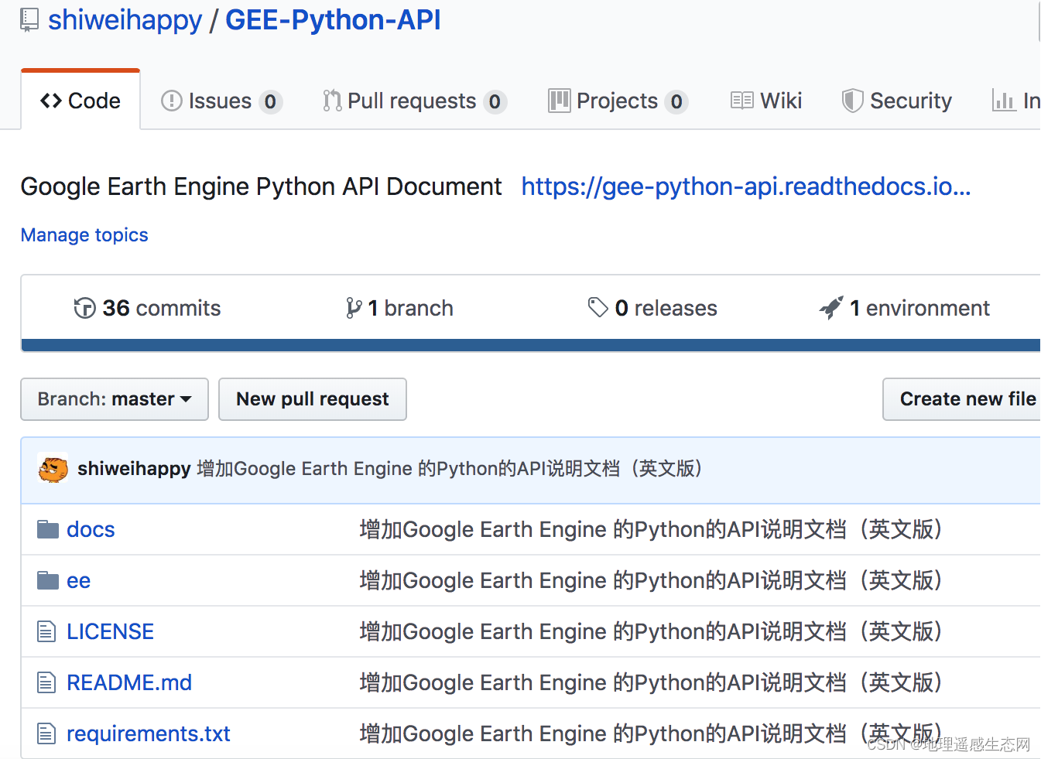Open the GEE-Python-API repository link

coord(333,20)
